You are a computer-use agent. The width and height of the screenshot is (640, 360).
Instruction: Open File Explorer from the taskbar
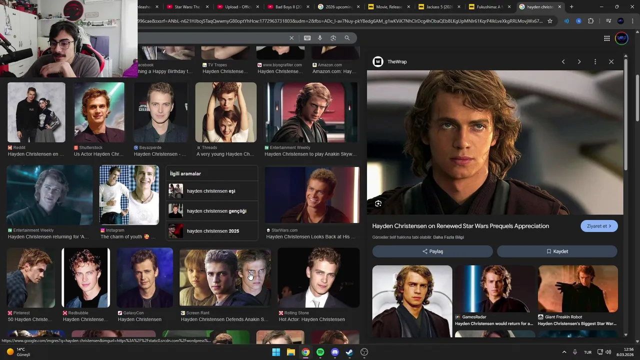pyautogui.click(x=290, y=352)
